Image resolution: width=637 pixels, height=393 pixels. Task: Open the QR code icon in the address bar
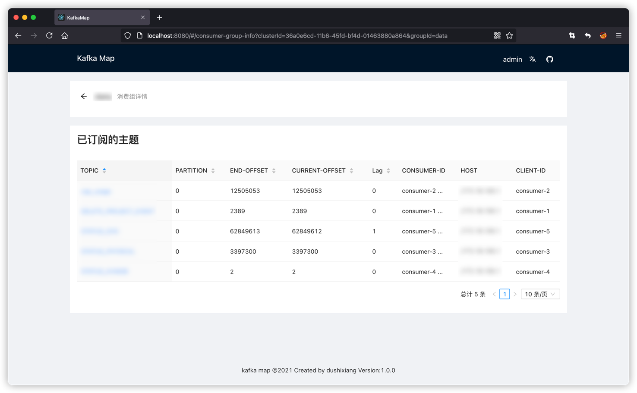pos(497,35)
